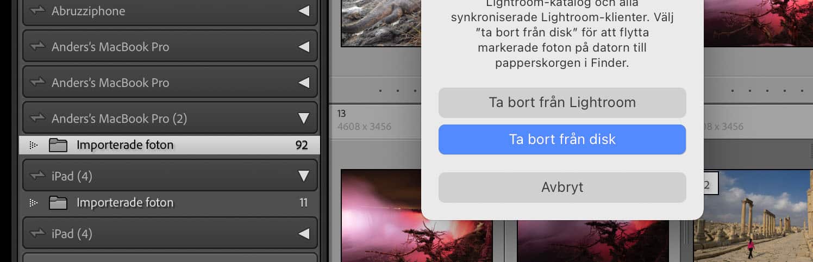This screenshot has width=813, height=262.
Task: Cancel the dialog with Avbryt
Action: coord(562,187)
